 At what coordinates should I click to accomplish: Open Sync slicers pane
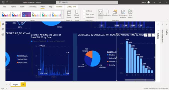click(130, 14)
